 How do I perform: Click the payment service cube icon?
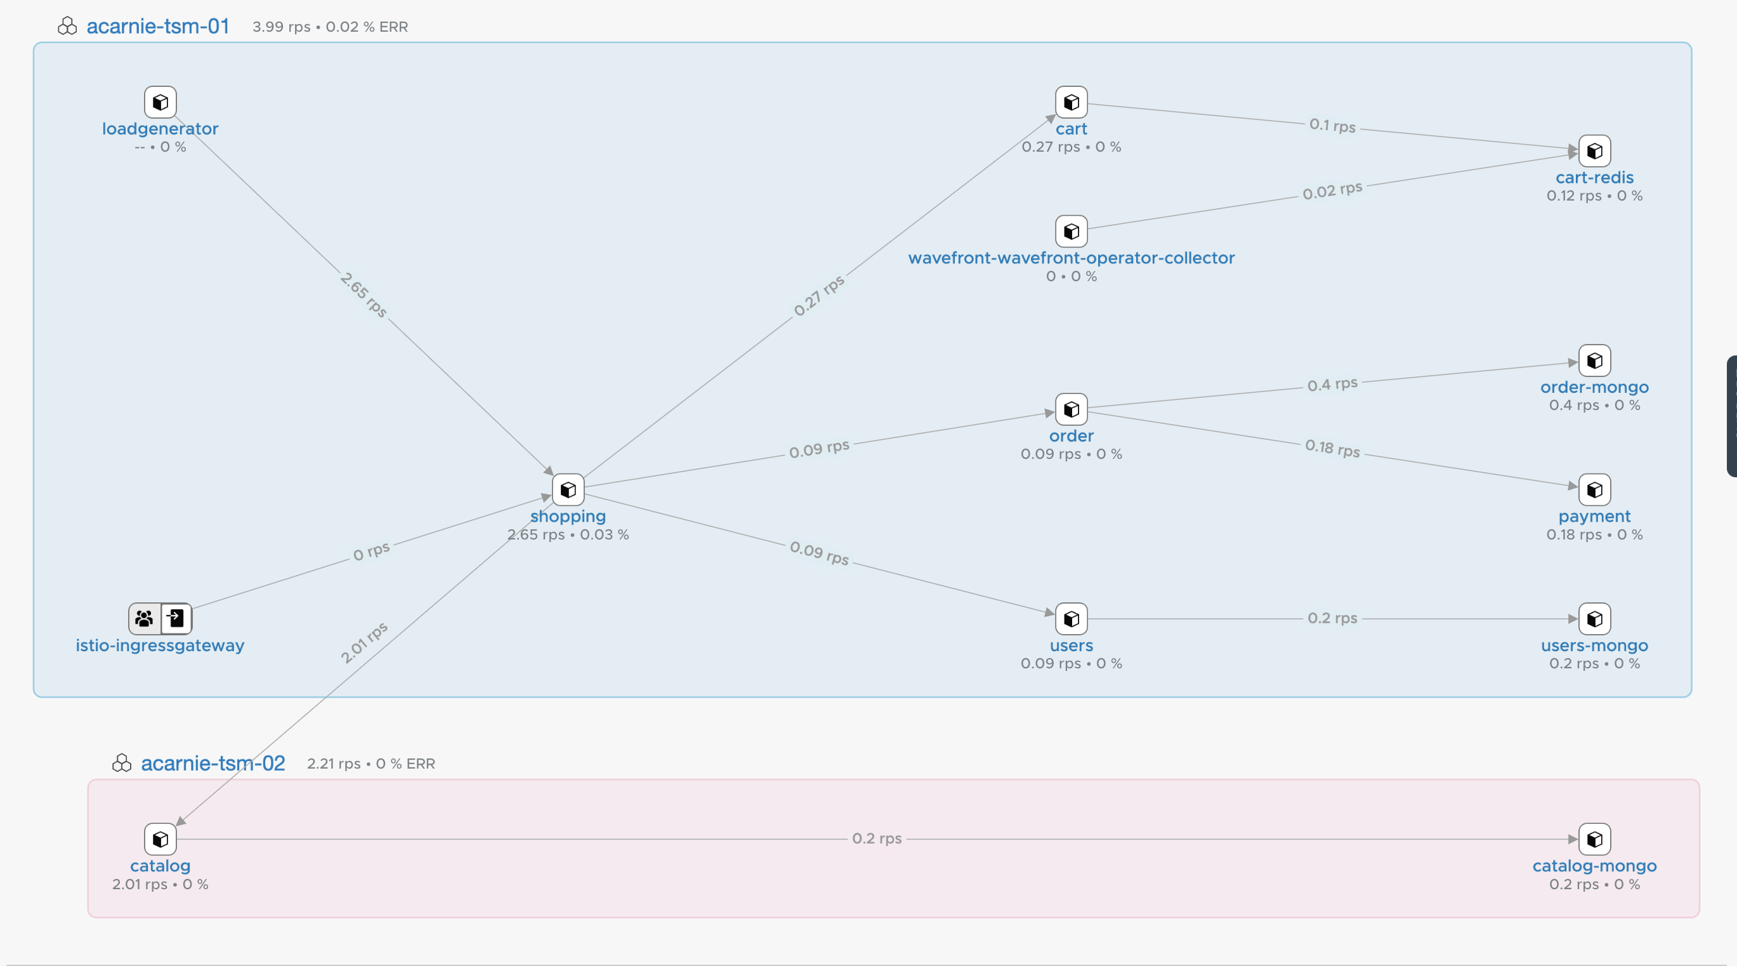click(x=1594, y=489)
